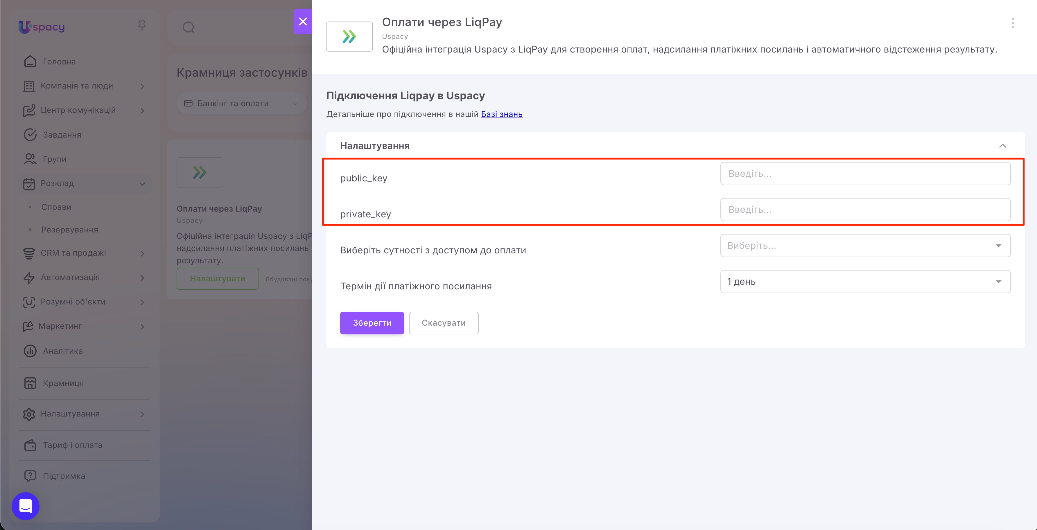
Task: Collapse the Налаштування settings section
Action: click(x=1002, y=146)
